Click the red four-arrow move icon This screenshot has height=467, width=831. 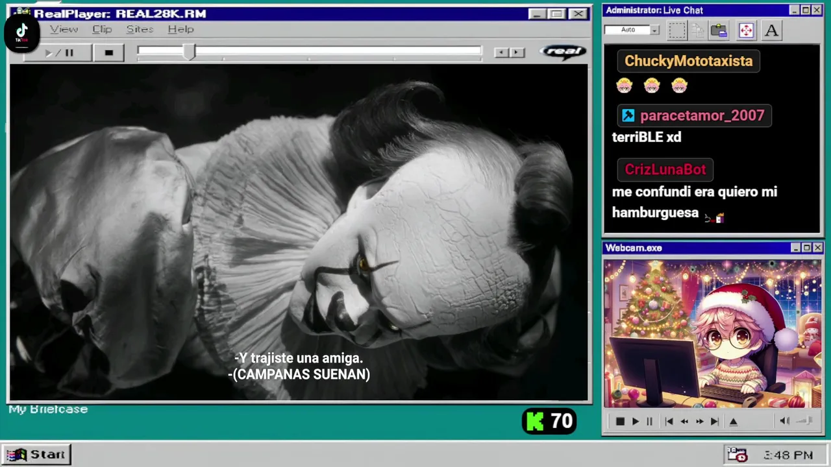tap(746, 30)
